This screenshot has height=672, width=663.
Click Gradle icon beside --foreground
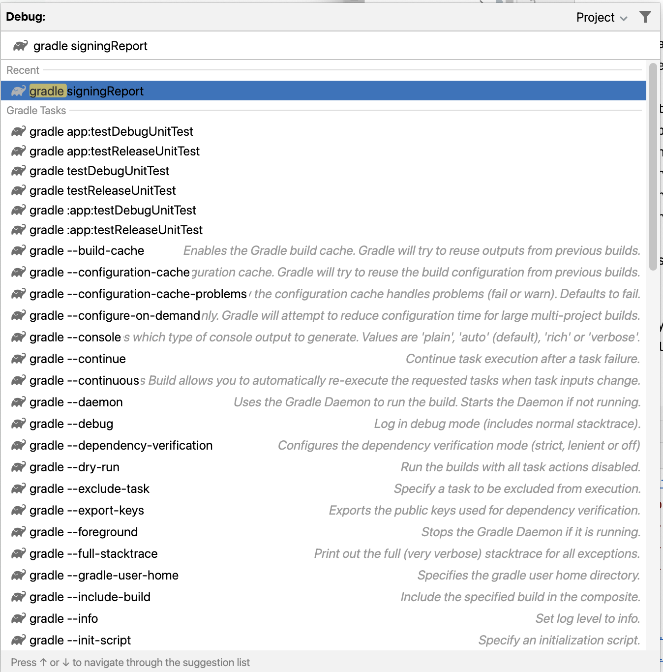[x=18, y=532]
